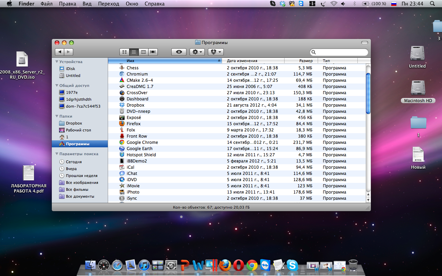The height and width of the screenshot is (276, 442).
Task: Select the DVD-плеер application icon
Action: point(122,111)
